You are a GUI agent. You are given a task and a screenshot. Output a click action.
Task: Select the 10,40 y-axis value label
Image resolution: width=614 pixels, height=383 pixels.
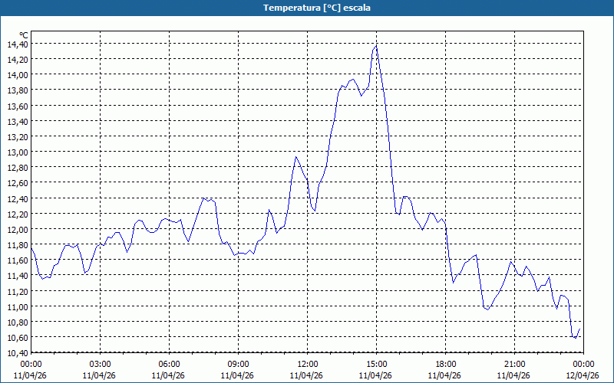point(17,352)
